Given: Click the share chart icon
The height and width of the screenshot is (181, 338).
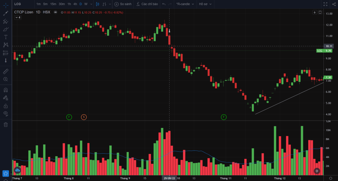Looking at the screenshot, I should click(333, 4).
